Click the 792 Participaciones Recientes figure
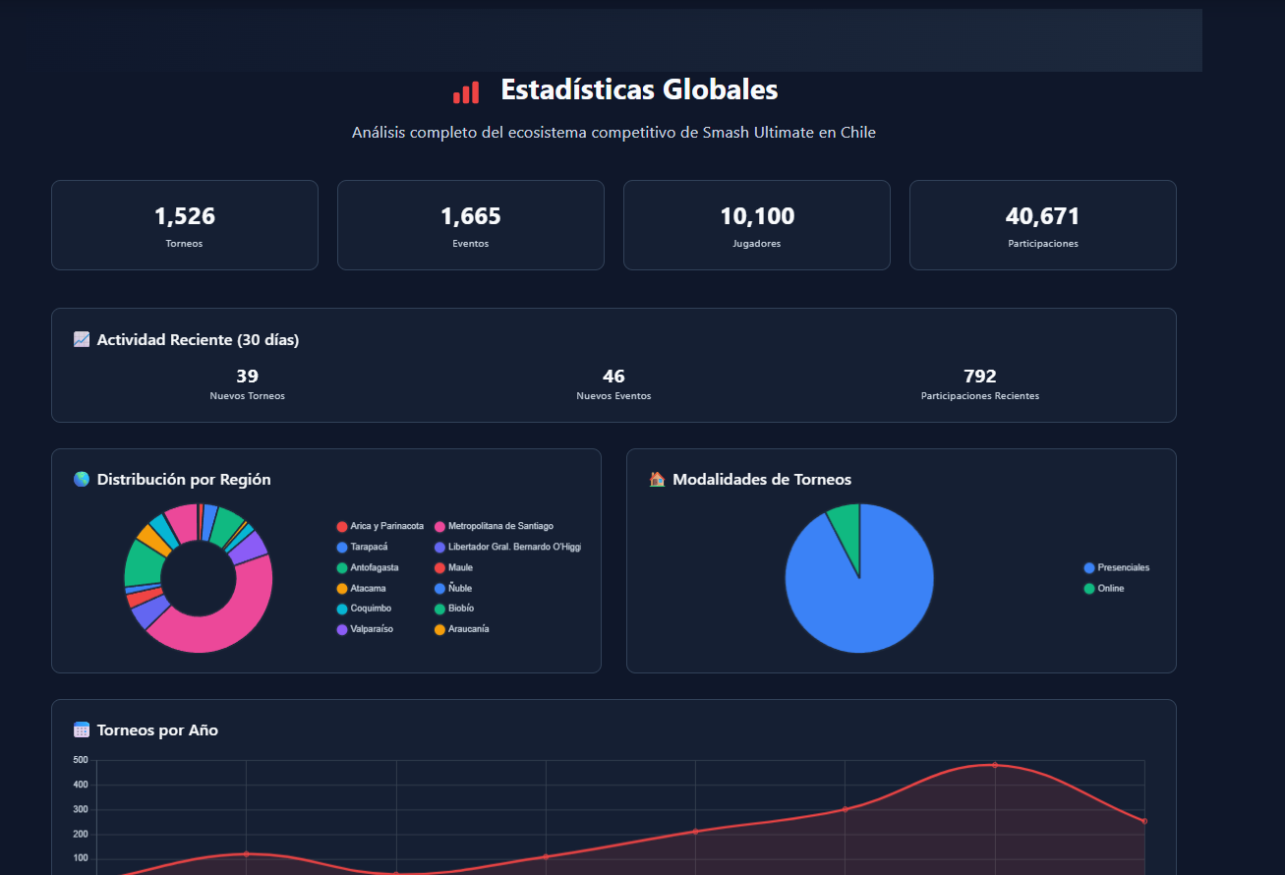 (979, 377)
